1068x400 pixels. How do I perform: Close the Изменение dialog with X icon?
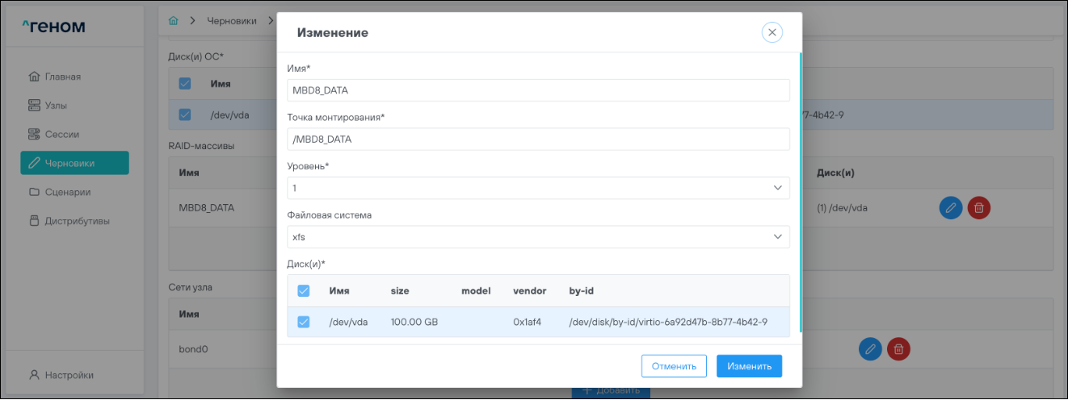[x=772, y=32]
